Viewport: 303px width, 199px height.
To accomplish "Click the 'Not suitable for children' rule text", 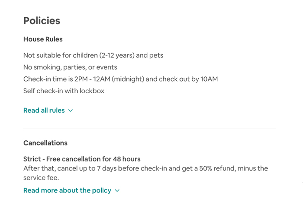I will 93,56.
